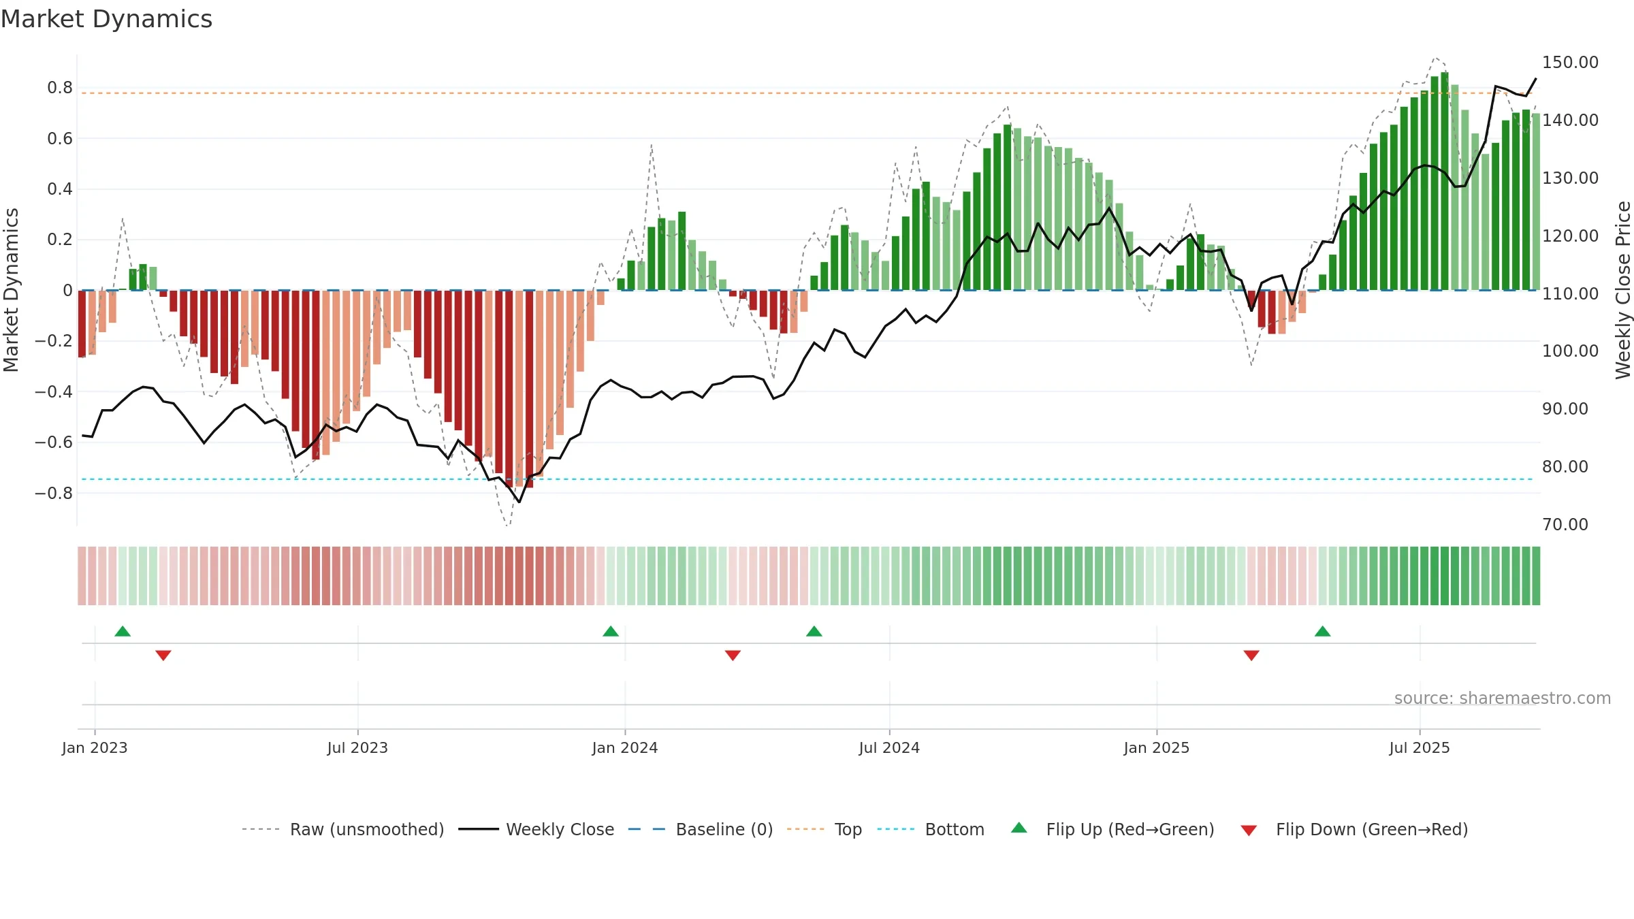Click the rightmost green bar in the color strip
1634x919 pixels.
pyautogui.click(x=1536, y=576)
